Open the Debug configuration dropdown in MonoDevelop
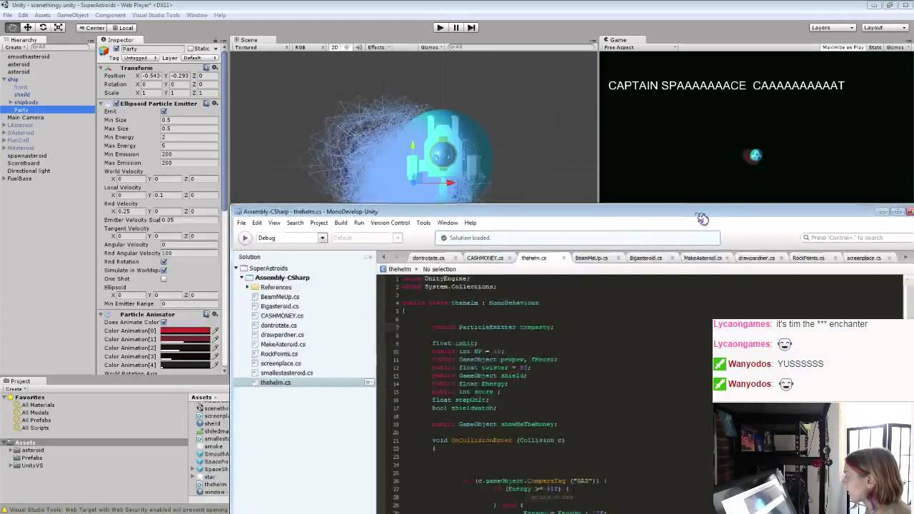 point(291,238)
